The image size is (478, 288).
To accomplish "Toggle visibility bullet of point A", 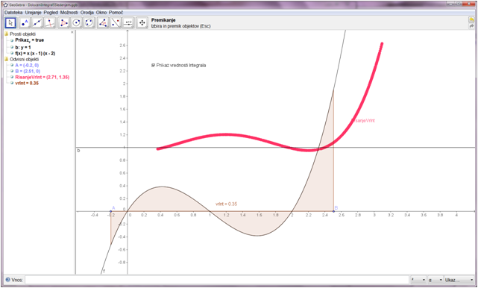I will tap(12, 66).
